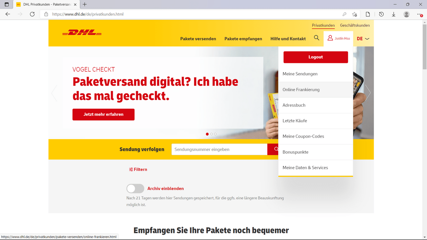
Task: Click the user account icon next to Justin Hsu
Action: (x=330, y=38)
